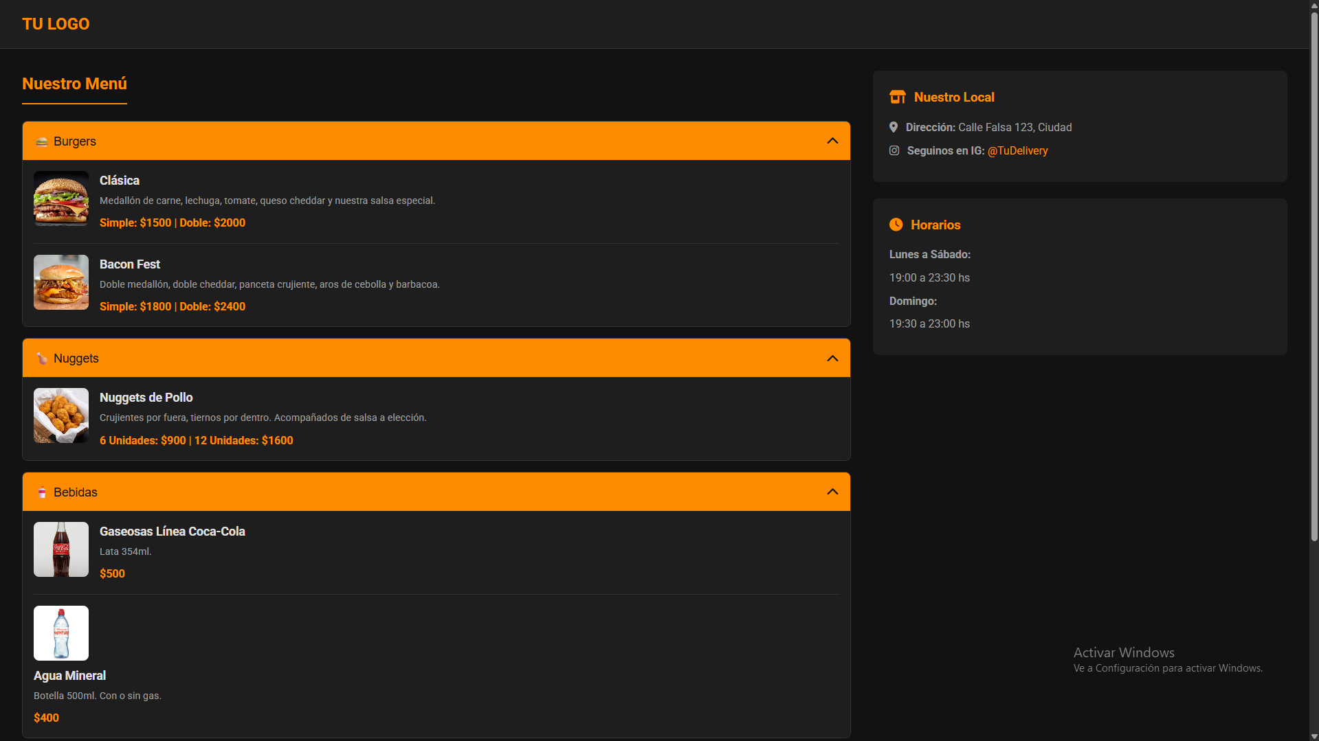Viewport: 1319px width, 741px height.
Task: Click the Bacon Fest burger thumbnail
Action: (61, 282)
